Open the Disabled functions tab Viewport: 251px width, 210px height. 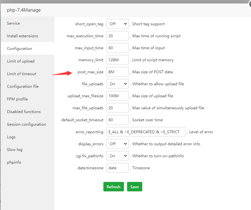point(24,111)
